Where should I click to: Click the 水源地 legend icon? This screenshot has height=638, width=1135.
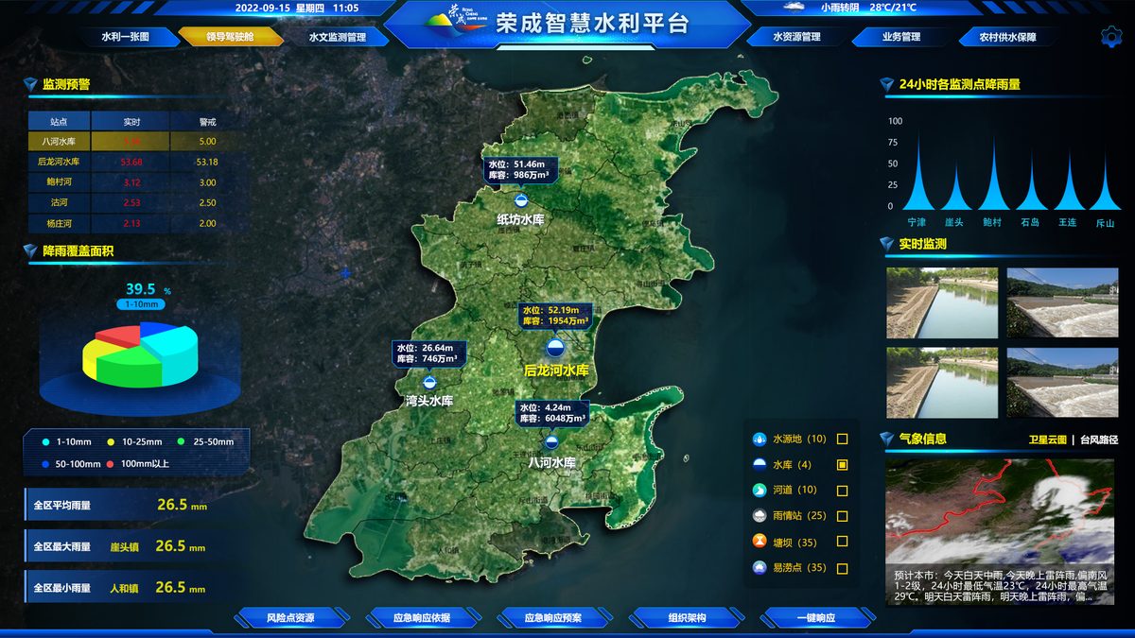pyautogui.click(x=759, y=440)
